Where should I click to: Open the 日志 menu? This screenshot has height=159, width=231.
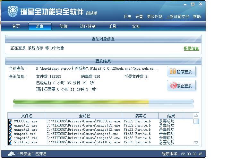pos(128,16)
